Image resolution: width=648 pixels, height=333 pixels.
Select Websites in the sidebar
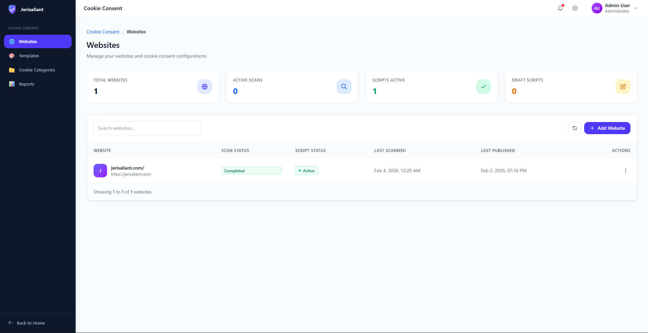(x=28, y=42)
